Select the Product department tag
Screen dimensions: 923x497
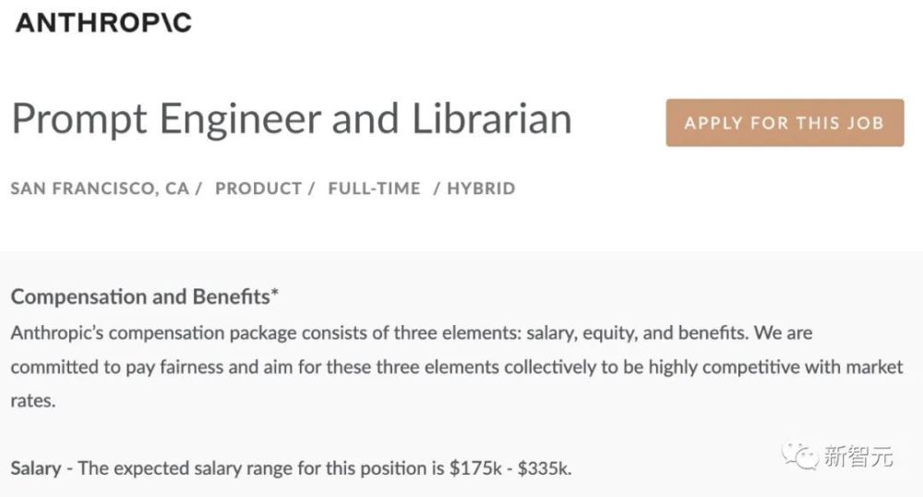(x=258, y=188)
